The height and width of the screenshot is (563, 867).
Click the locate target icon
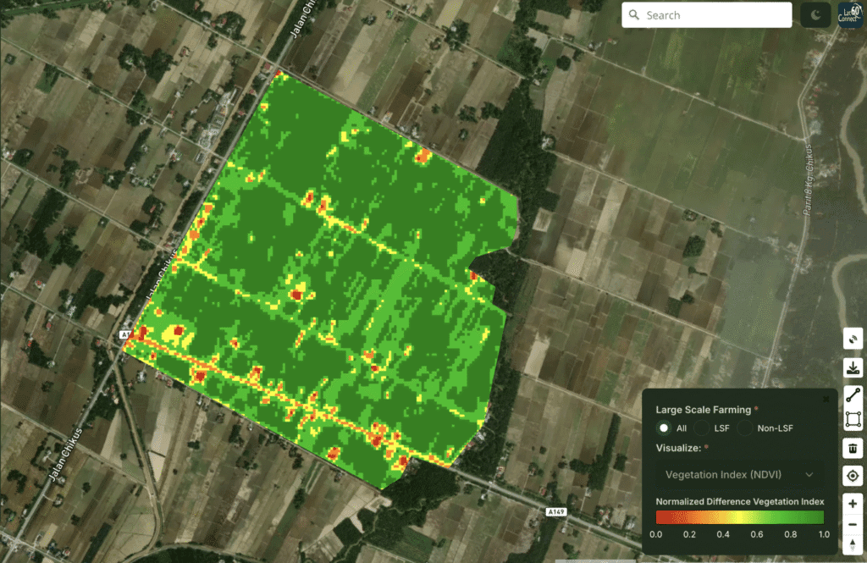(x=853, y=476)
